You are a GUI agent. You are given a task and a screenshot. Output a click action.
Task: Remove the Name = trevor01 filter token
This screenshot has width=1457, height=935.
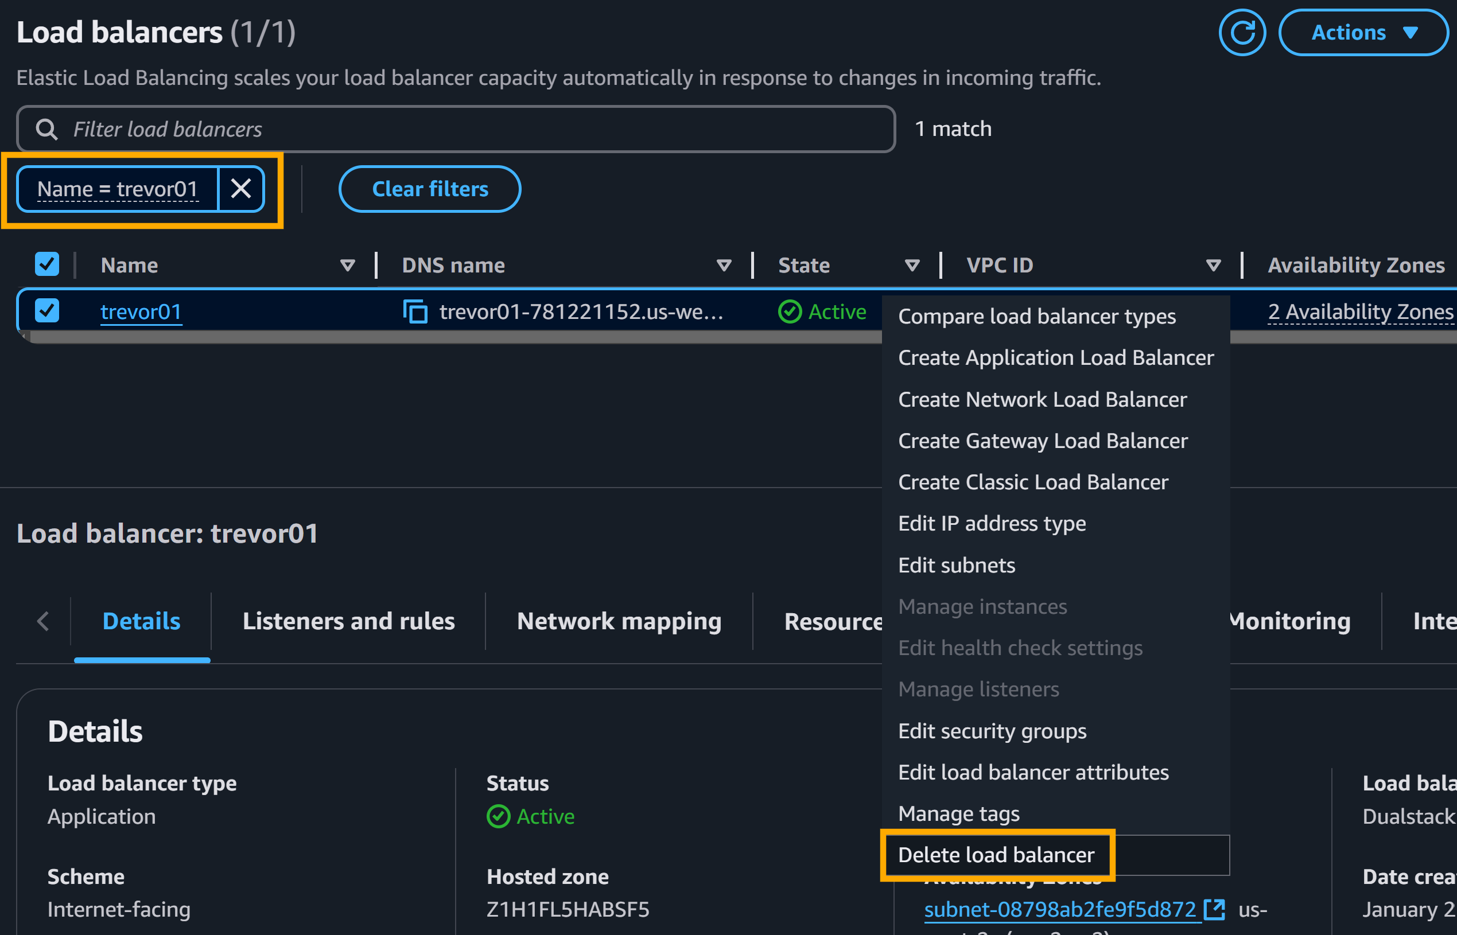(x=241, y=189)
